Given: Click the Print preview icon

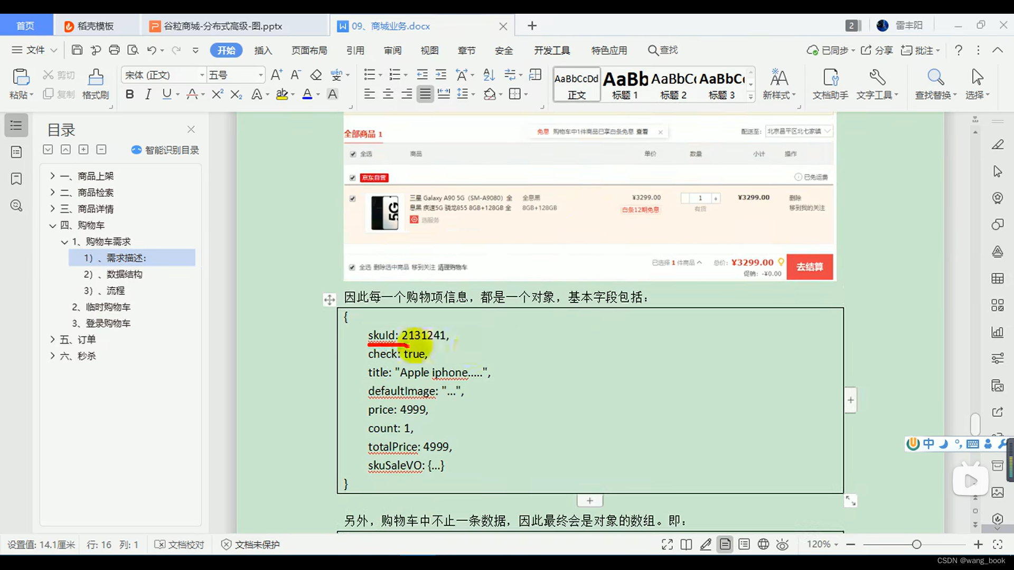Looking at the screenshot, I should click(133, 50).
